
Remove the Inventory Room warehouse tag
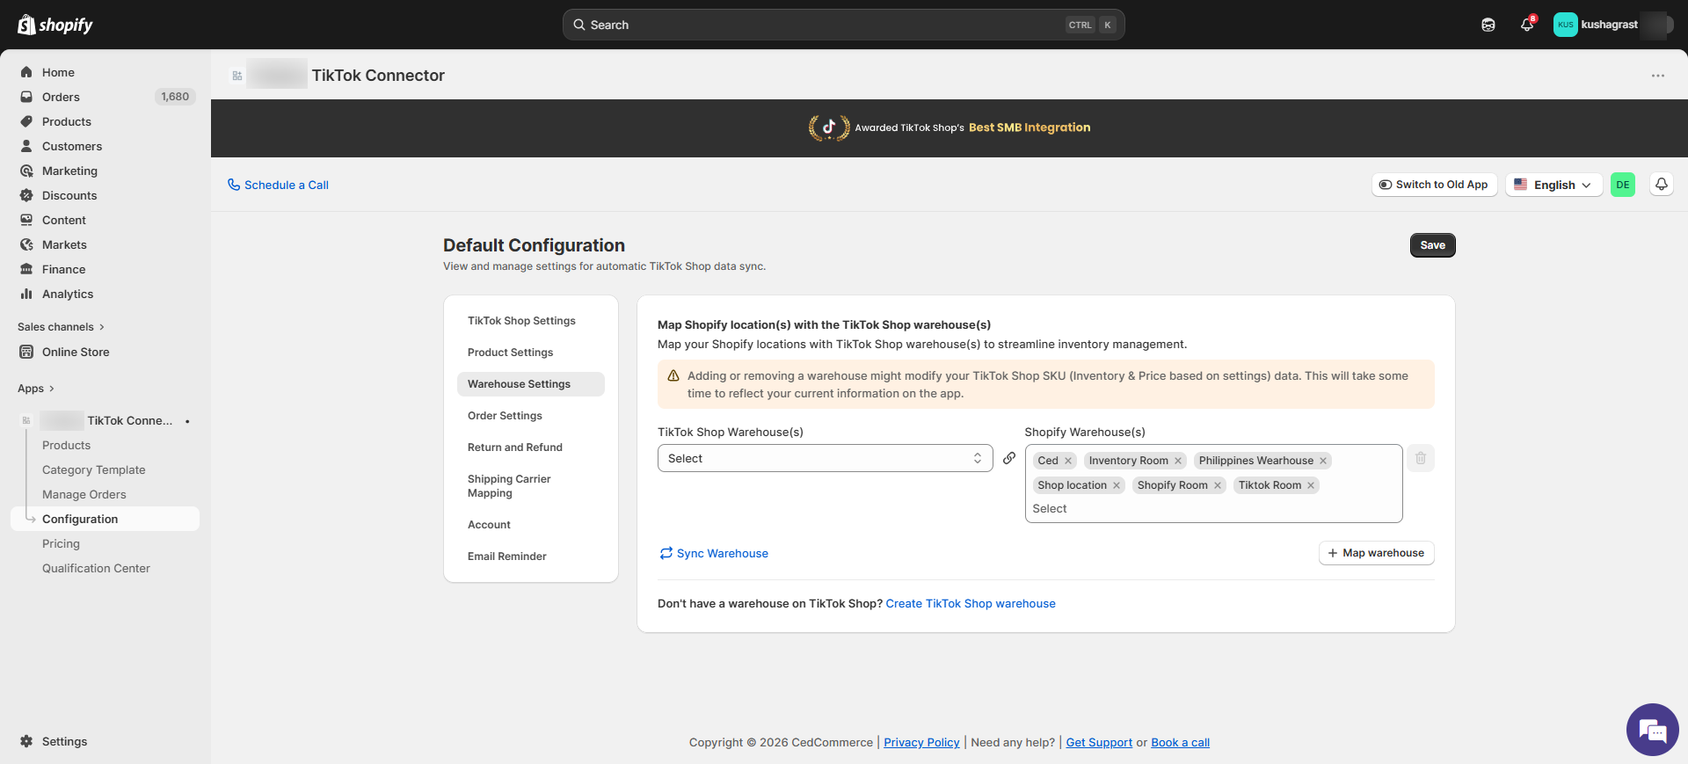(x=1178, y=461)
